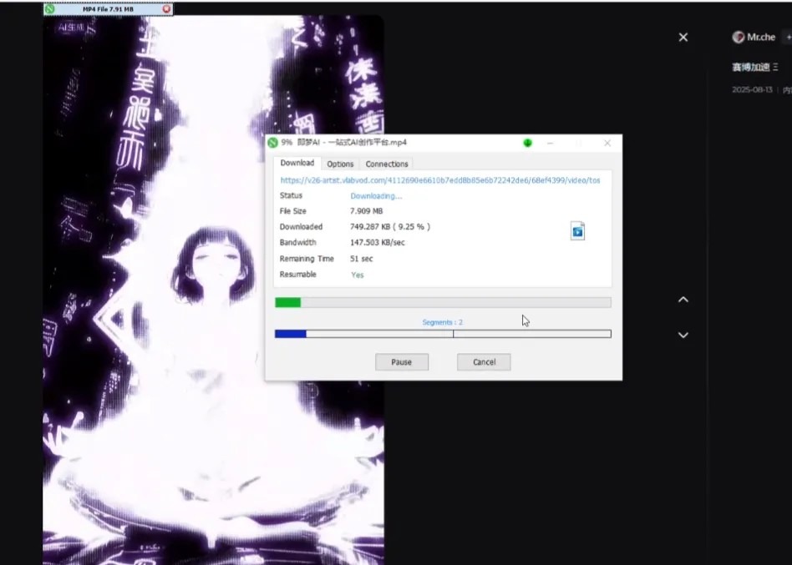Click the MP4 video file icon
The width and height of the screenshot is (792, 565).
[x=577, y=231]
